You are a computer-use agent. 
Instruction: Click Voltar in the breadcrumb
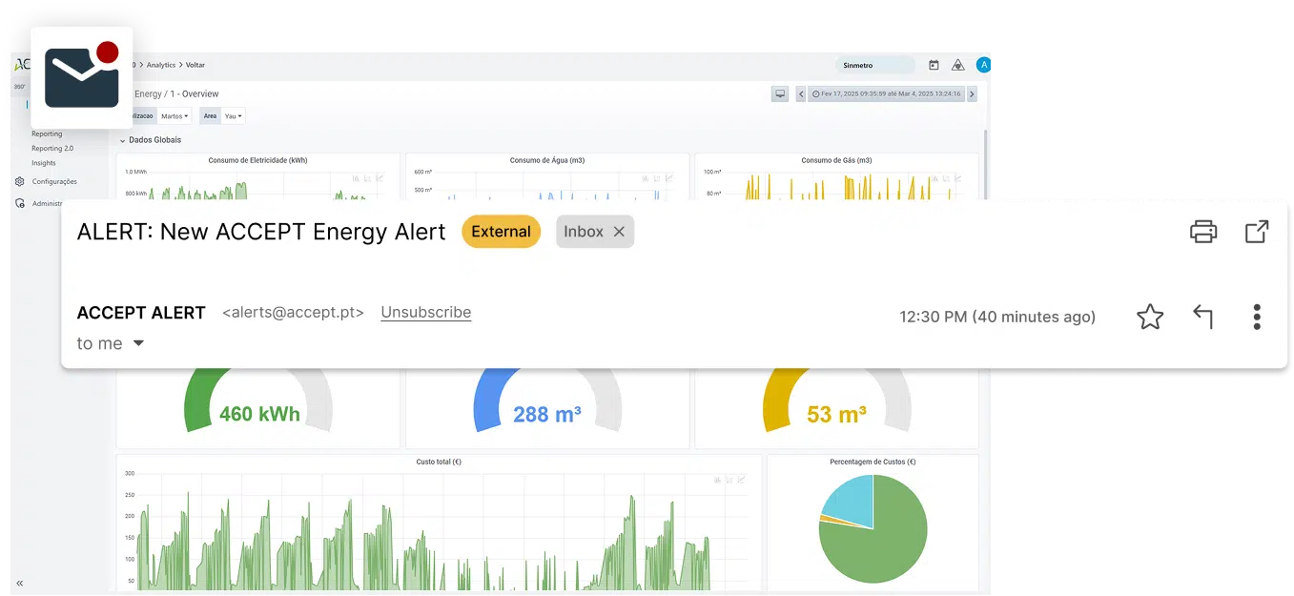coord(195,65)
